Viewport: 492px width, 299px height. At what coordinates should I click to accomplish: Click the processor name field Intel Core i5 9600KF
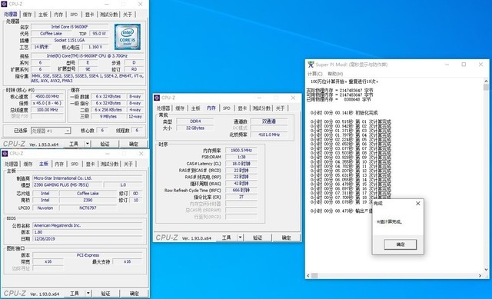(x=70, y=27)
